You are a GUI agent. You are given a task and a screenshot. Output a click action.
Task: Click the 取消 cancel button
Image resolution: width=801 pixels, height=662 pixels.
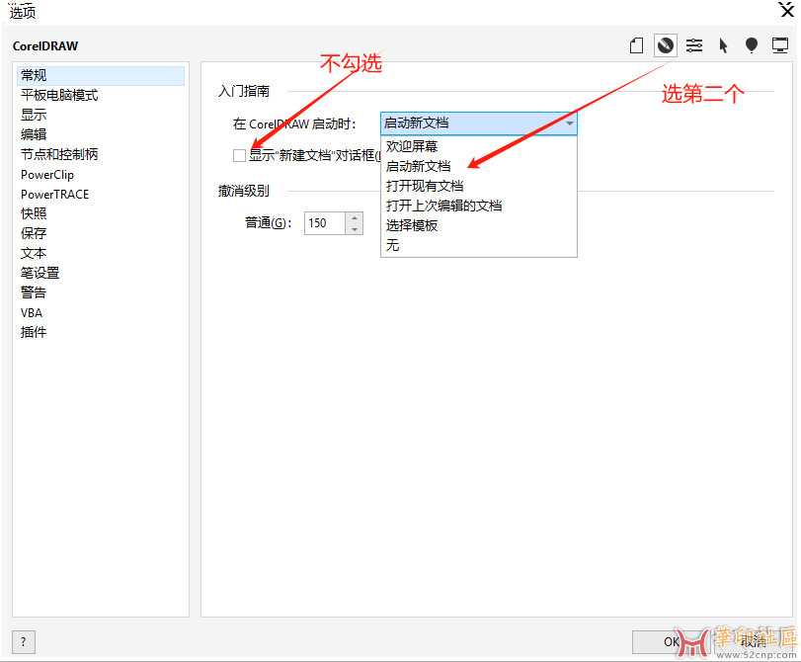754,641
